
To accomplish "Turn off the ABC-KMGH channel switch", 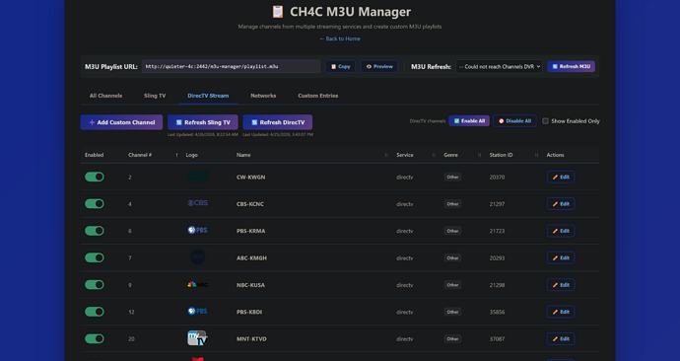I will 95,257.
